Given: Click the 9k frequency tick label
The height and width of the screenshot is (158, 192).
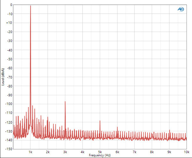Looking at the screenshot, I should coord(169,152).
